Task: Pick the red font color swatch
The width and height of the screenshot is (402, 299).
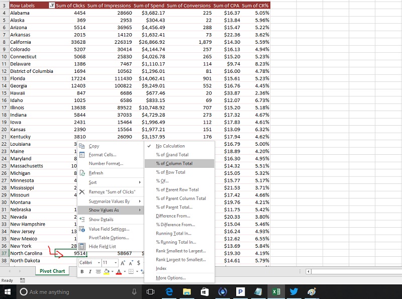Action: (119, 271)
